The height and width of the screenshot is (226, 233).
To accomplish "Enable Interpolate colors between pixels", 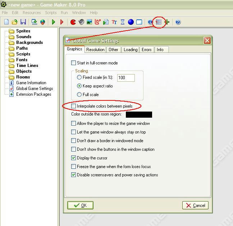I will pos(74,106).
